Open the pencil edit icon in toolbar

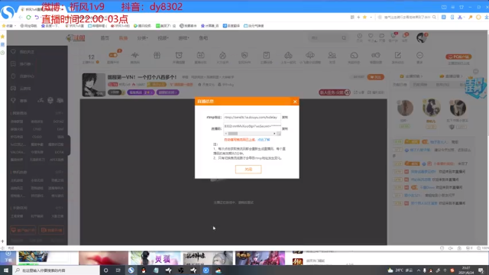point(397,56)
